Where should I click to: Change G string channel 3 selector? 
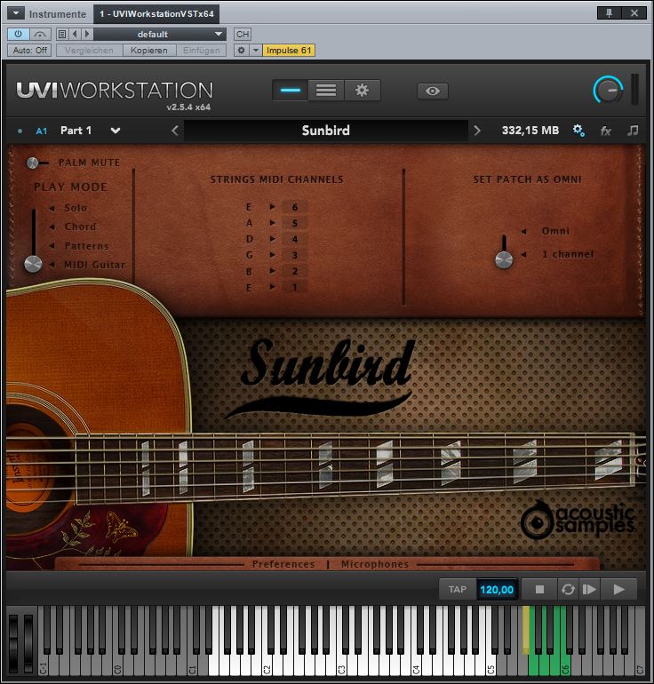coord(295,255)
